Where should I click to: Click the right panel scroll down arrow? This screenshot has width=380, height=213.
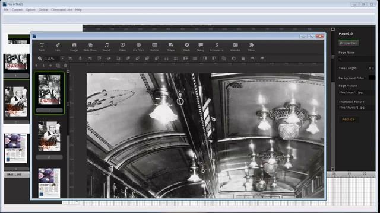(333, 169)
